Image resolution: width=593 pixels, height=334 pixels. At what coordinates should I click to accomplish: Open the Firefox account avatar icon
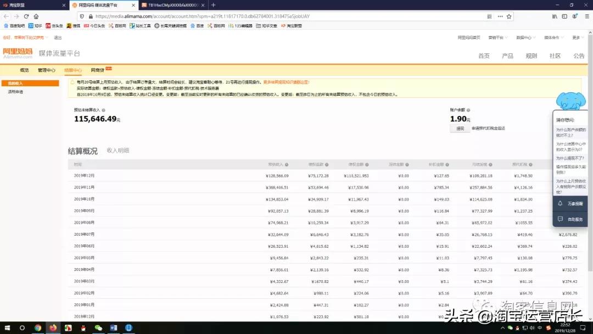click(x=574, y=16)
